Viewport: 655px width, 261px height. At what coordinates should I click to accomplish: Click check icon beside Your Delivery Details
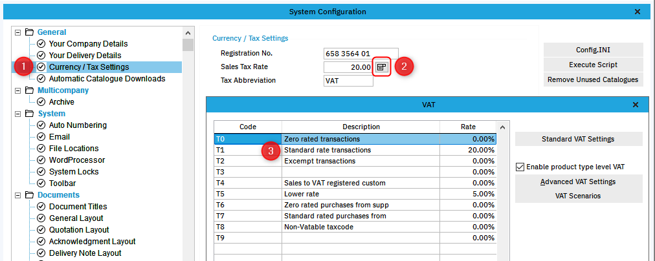[41, 56]
